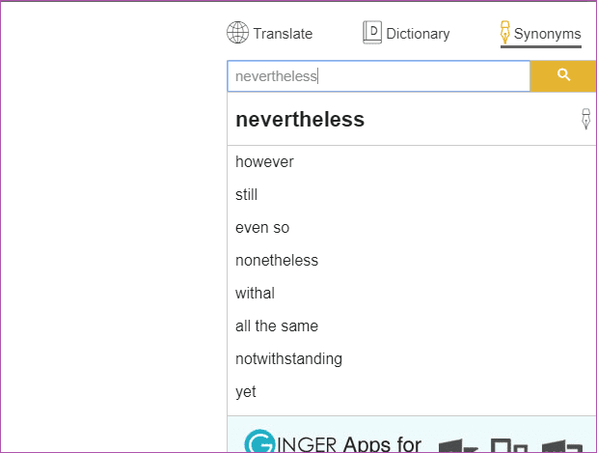Click the yellow Synonyms pen icon
This screenshot has height=453, width=597.
(504, 33)
